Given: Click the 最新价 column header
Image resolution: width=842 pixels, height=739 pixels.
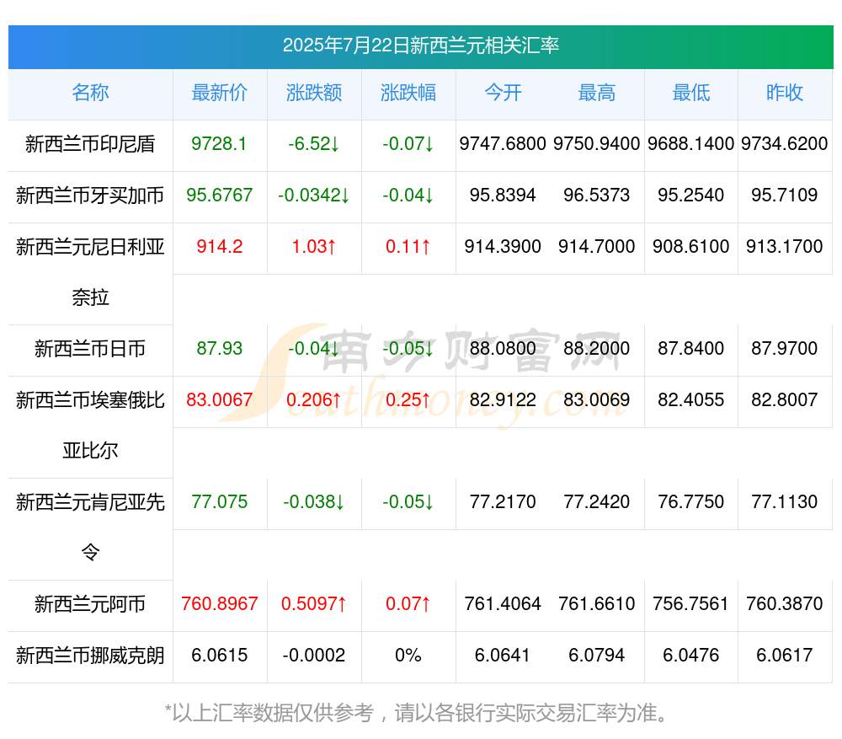Looking at the screenshot, I should pyautogui.click(x=220, y=93).
